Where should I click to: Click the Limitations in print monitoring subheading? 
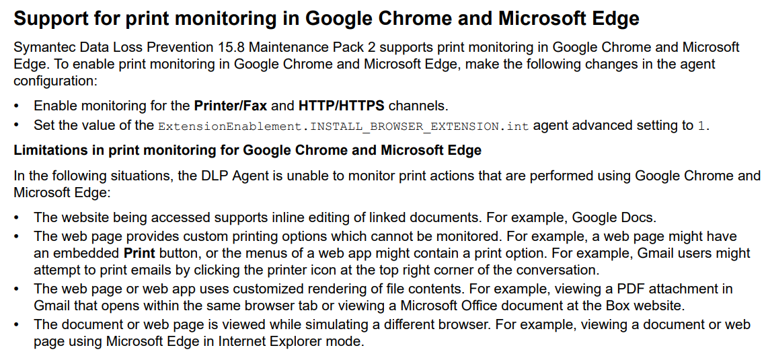[247, 149]
